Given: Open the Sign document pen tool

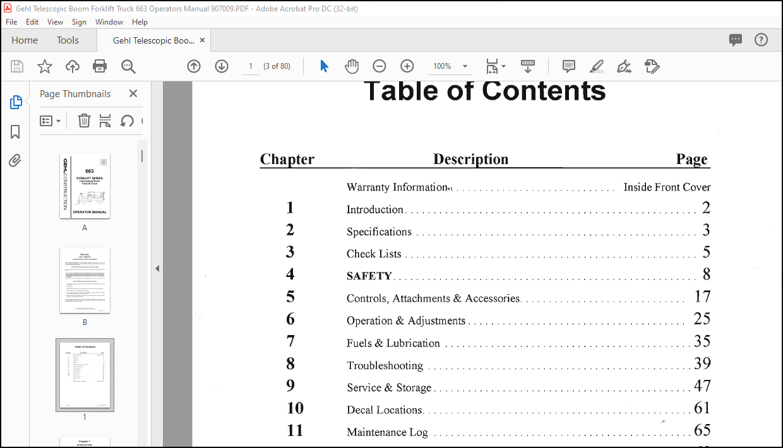Looking at the screenshot, I should coord(624,66).
